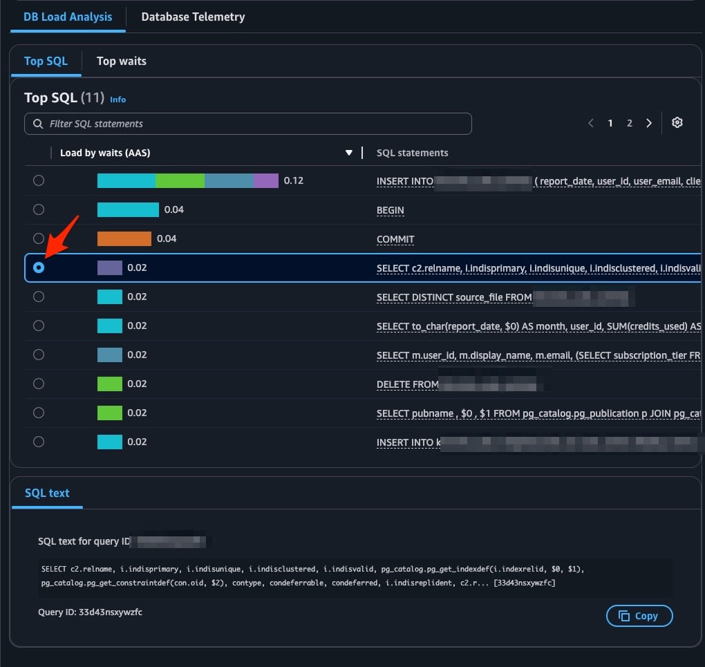This screenshot has height=667, width=705.
Task: Select radio for SELECT DISTINCT source_file row
Action: (x=39, y=297)
